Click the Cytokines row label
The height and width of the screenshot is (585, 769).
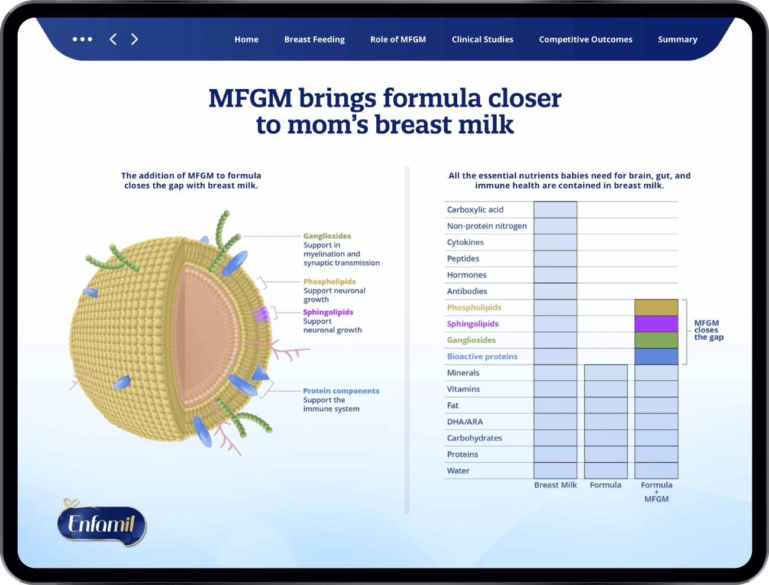[466, 242]
